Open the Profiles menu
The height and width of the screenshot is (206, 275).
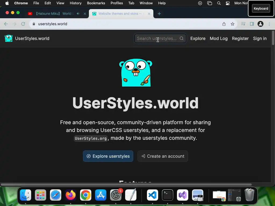[117, 3]
